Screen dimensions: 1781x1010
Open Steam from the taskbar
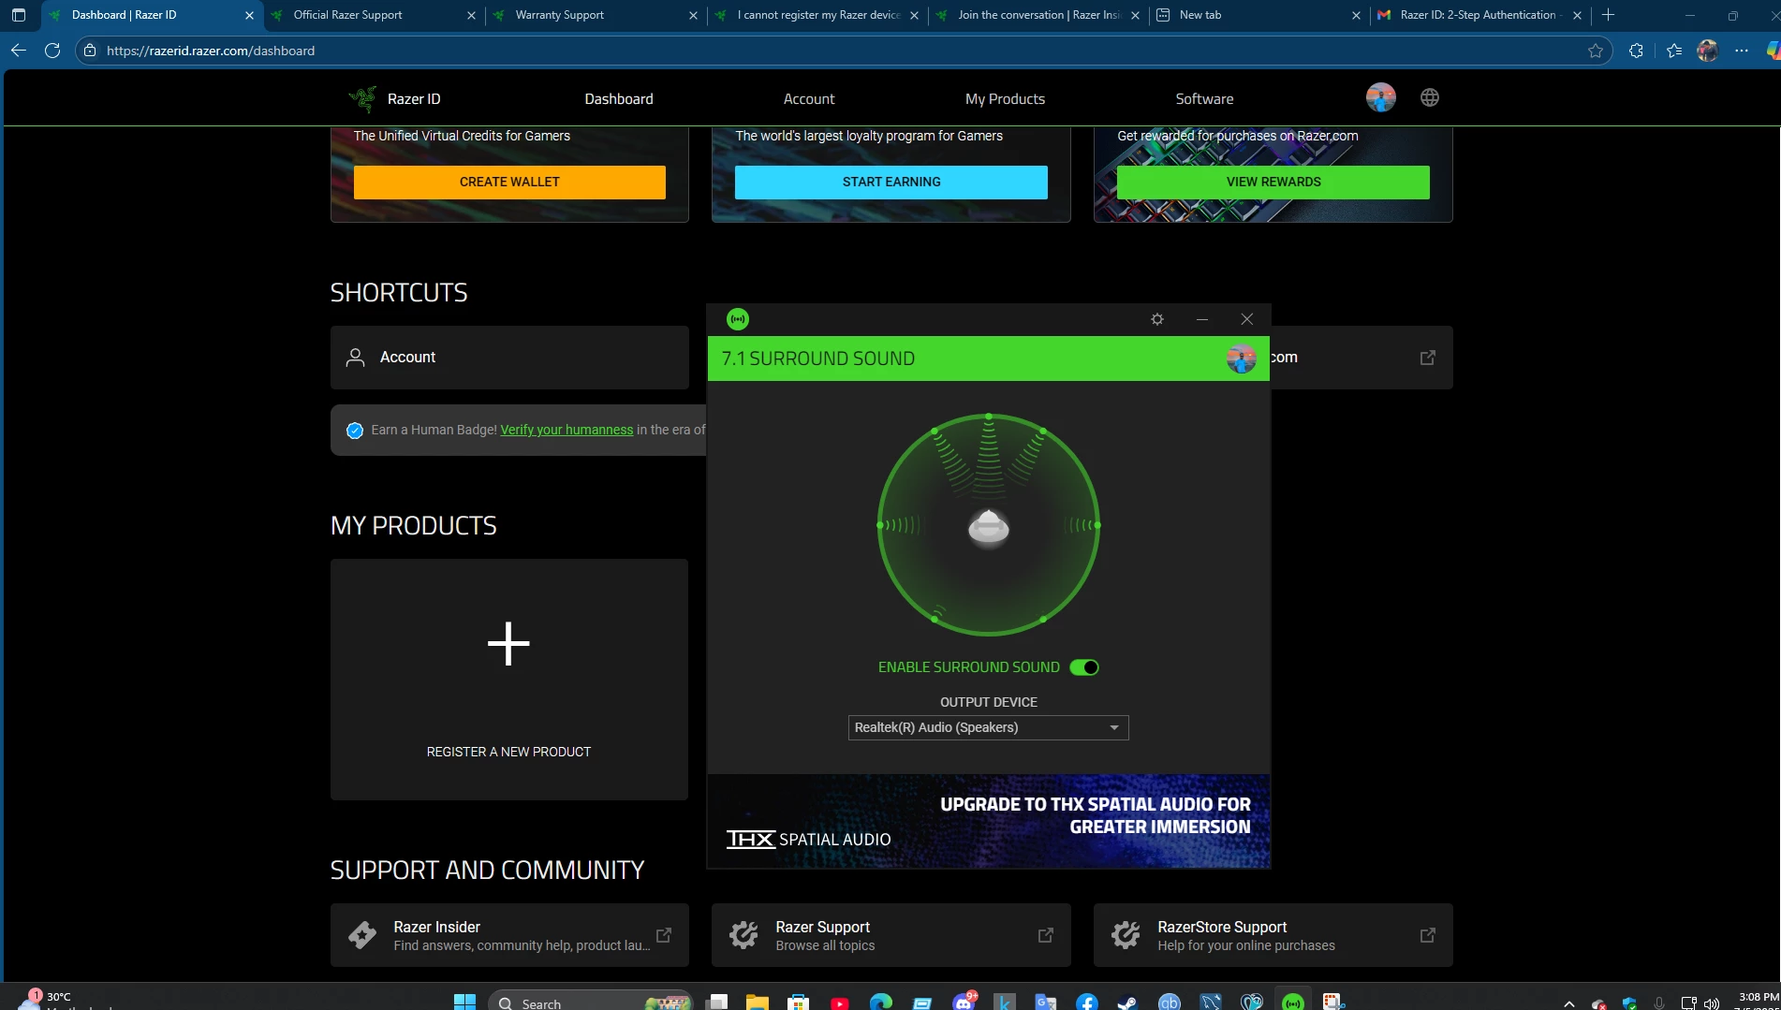coord(1128,1003)
